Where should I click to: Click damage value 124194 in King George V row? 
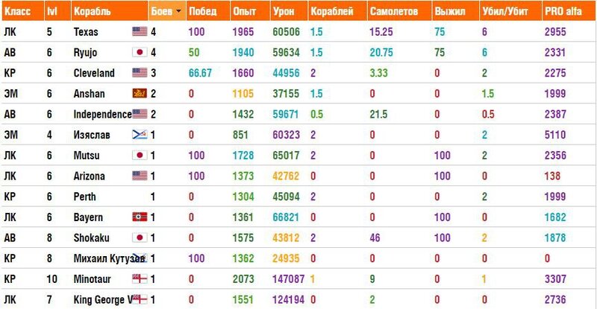click(288, 299)
